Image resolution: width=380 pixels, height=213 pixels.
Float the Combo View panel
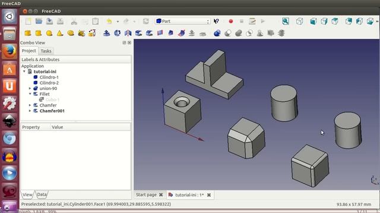click(124, 43)
